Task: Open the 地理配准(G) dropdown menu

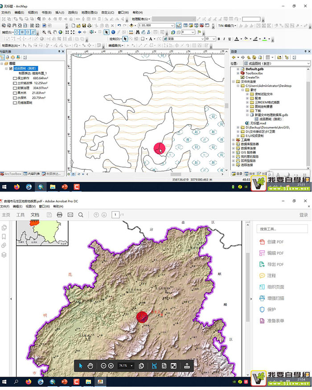Action: pyautogui.click(x=141, y=19)
